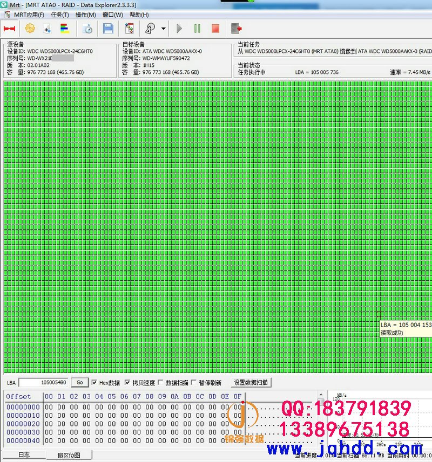Switch to the 扇区位图 tab

point(69,455)
